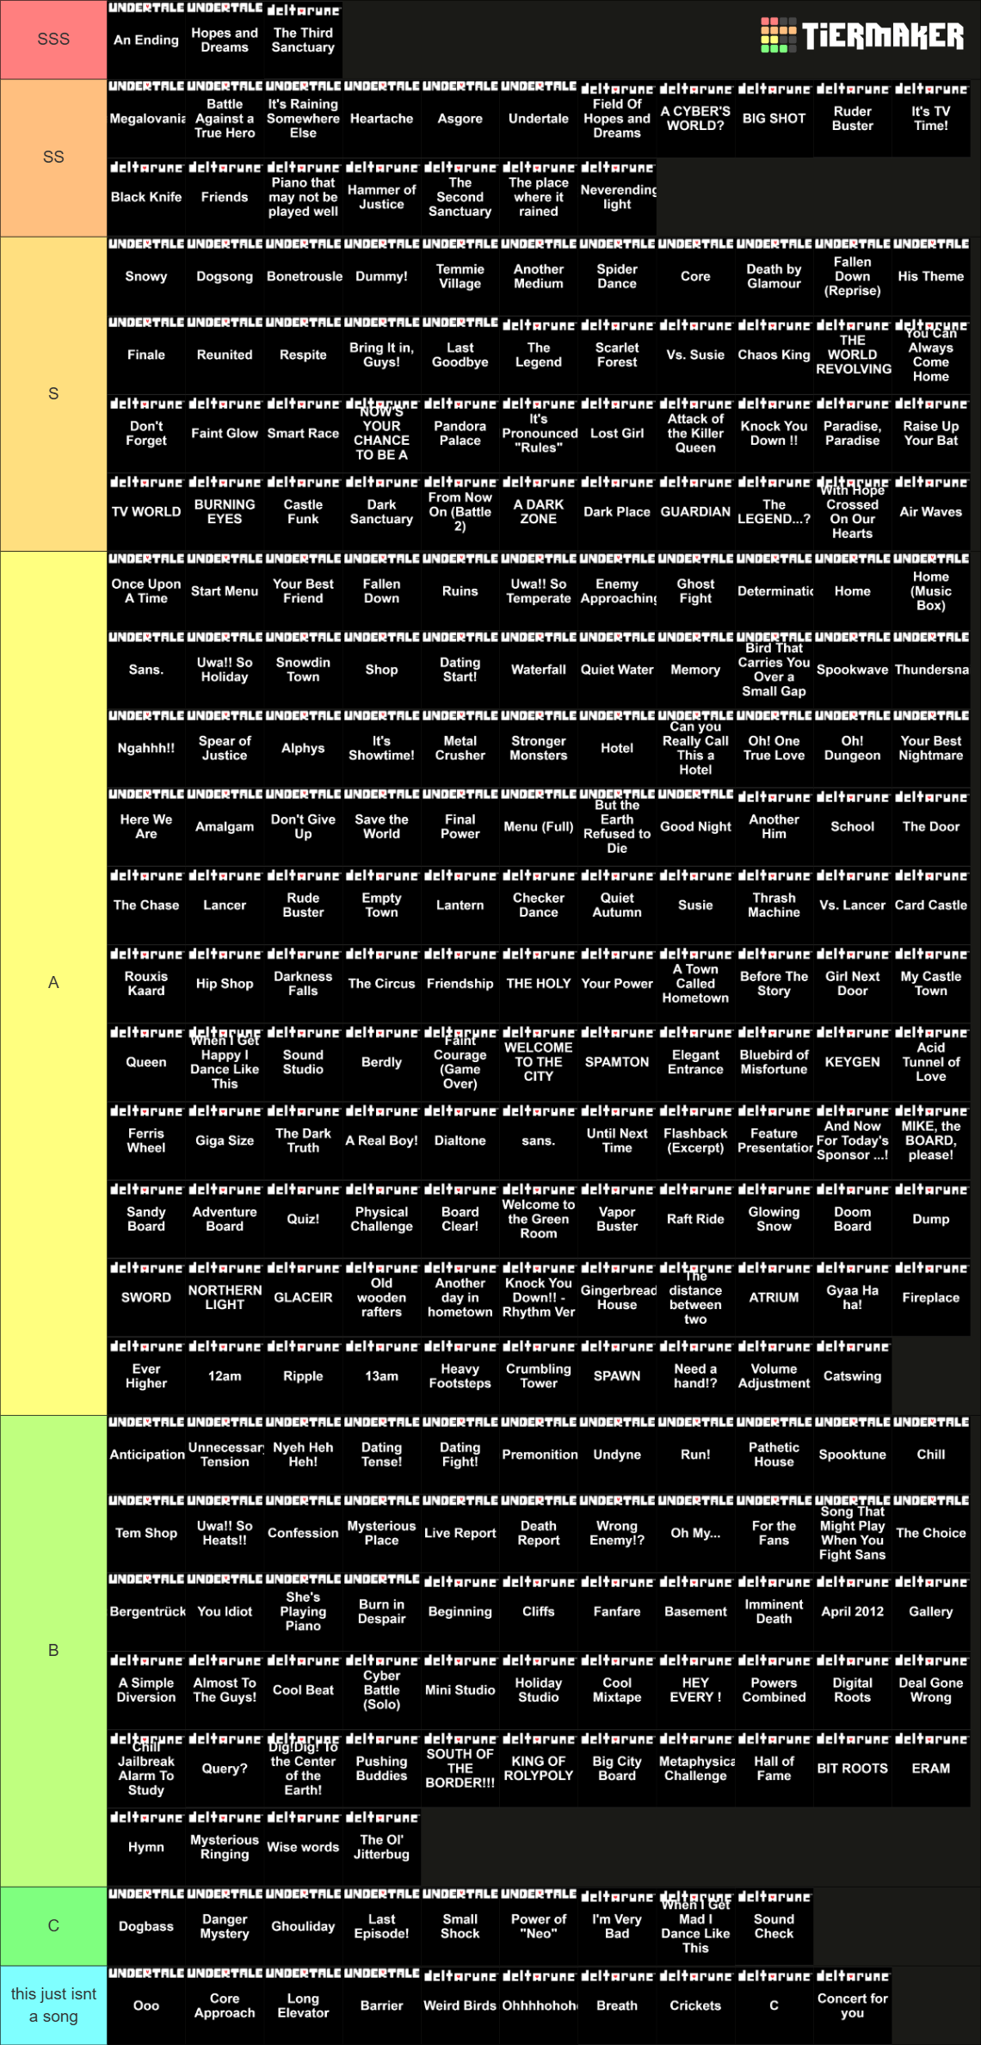Select the Death by Glamour tile

(x=774, y=275)
